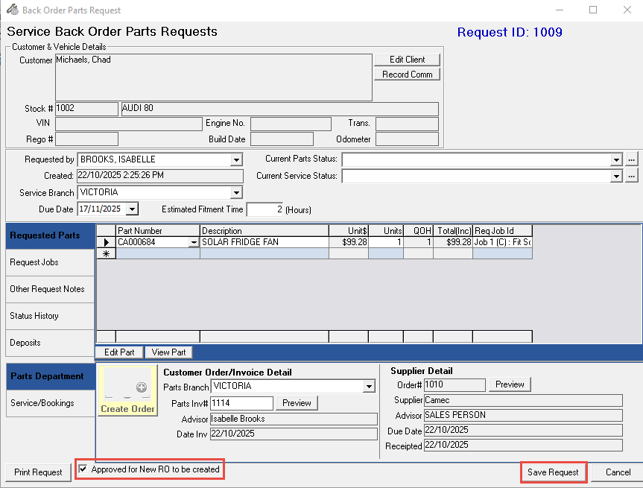The height and width of the screenshot is (488, 643).
Task: Click ellipsis button beside Current Parts Status
Action: click(631, 159)
